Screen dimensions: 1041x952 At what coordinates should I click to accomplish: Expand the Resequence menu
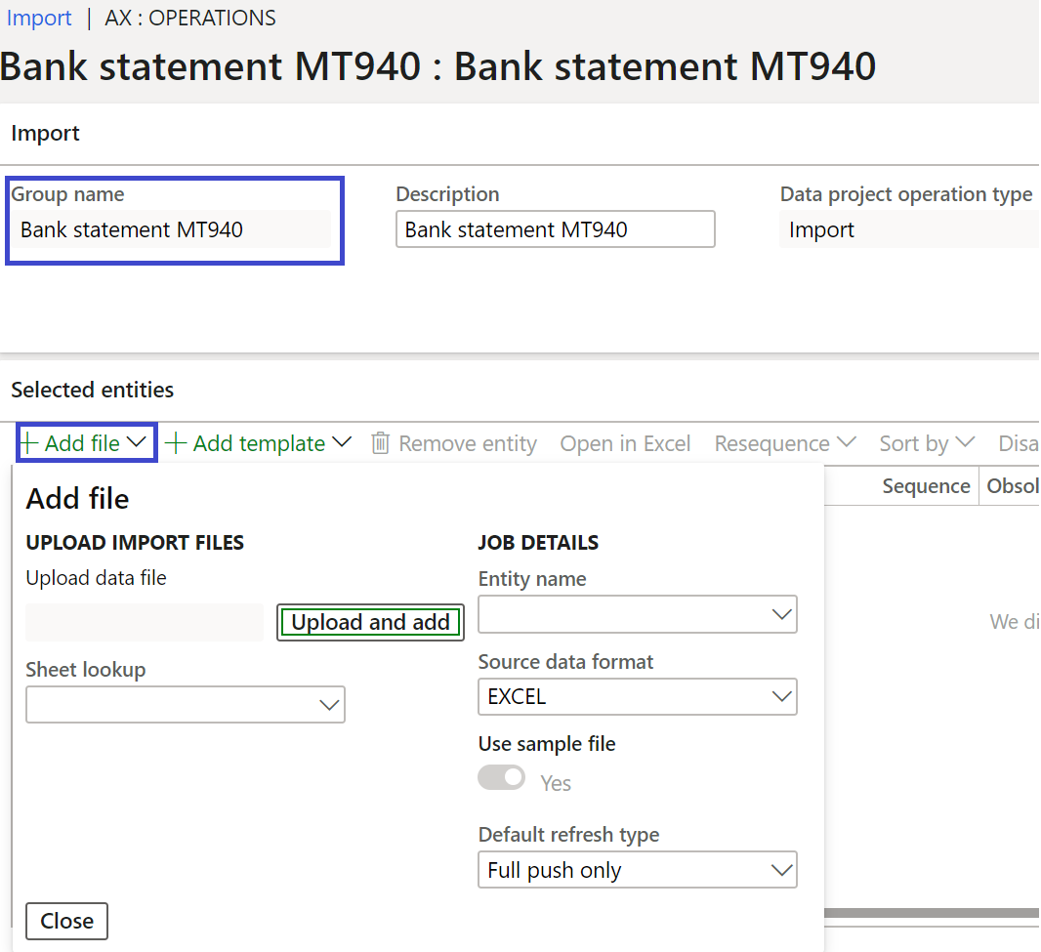pyautogui.click(x=785, y=443)
